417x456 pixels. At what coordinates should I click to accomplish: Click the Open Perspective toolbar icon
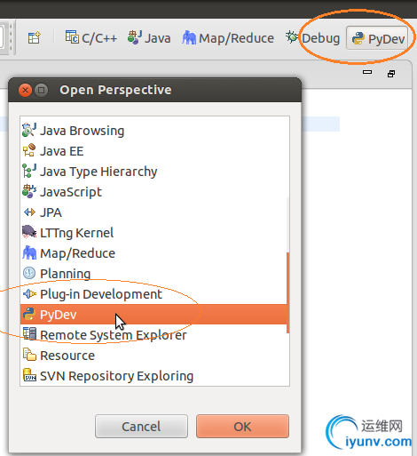pyautogui.click(x=34, y=38)
